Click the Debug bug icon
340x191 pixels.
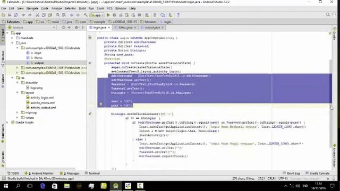point(115,15)
